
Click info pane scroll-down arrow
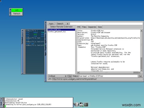pyautogui.click(x=141, y=70)
